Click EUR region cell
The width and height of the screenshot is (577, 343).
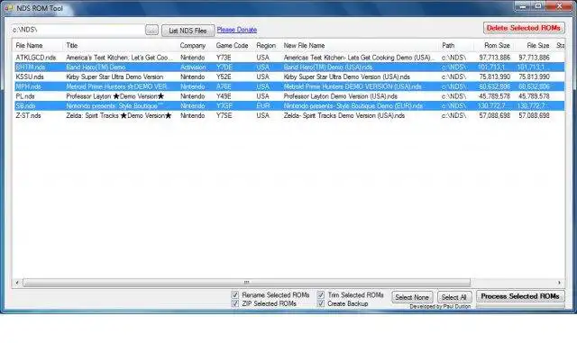[x=263, y=106]
